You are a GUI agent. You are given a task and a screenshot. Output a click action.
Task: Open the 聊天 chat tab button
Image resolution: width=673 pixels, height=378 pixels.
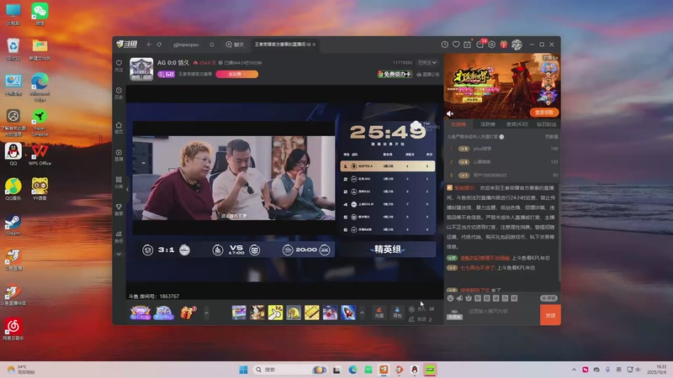click(235, 45)
